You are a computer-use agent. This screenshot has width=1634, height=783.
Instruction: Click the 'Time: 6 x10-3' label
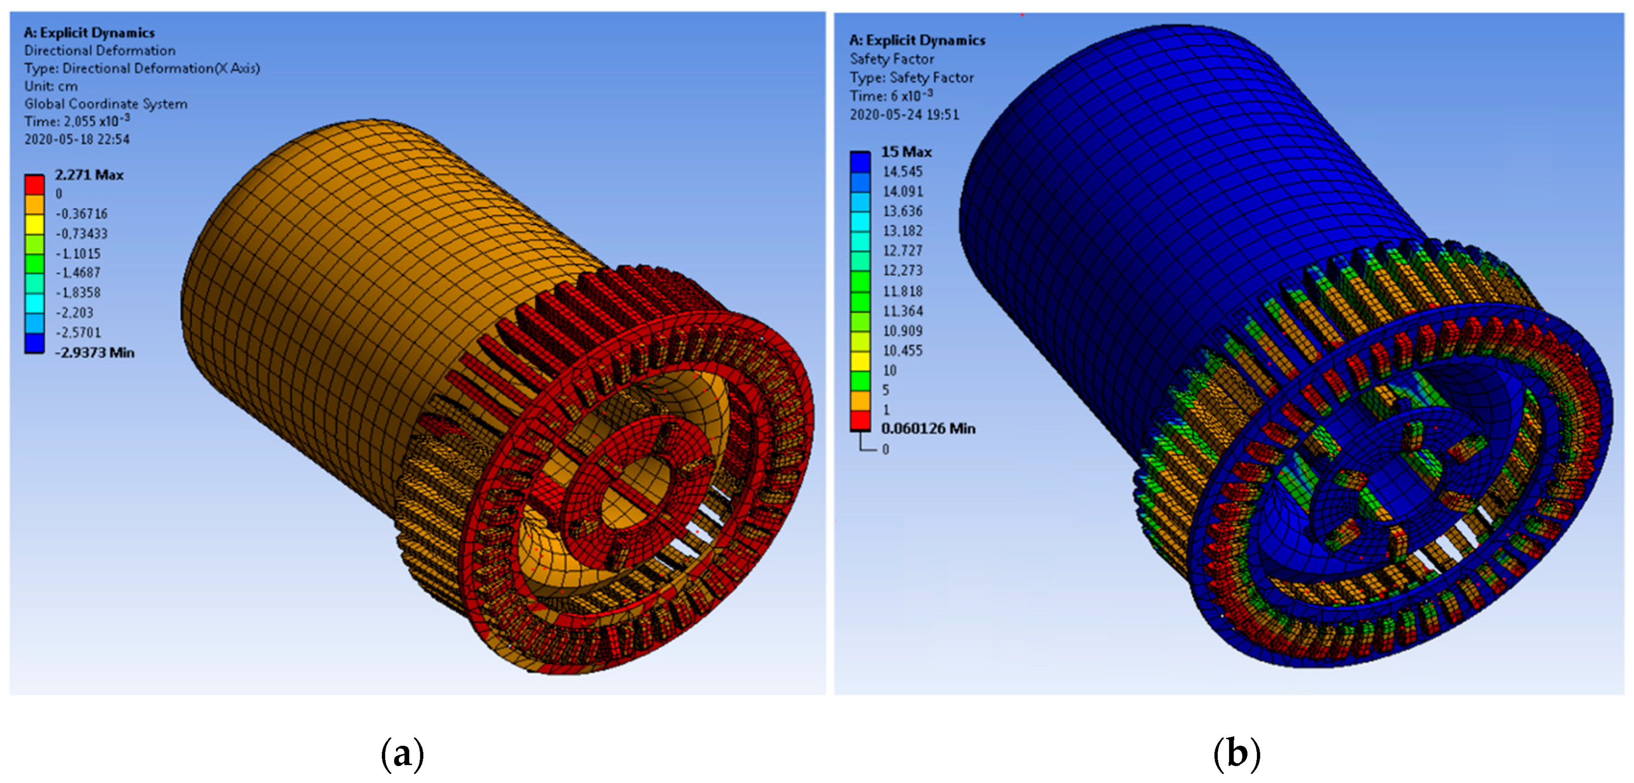tap(891, 96)
